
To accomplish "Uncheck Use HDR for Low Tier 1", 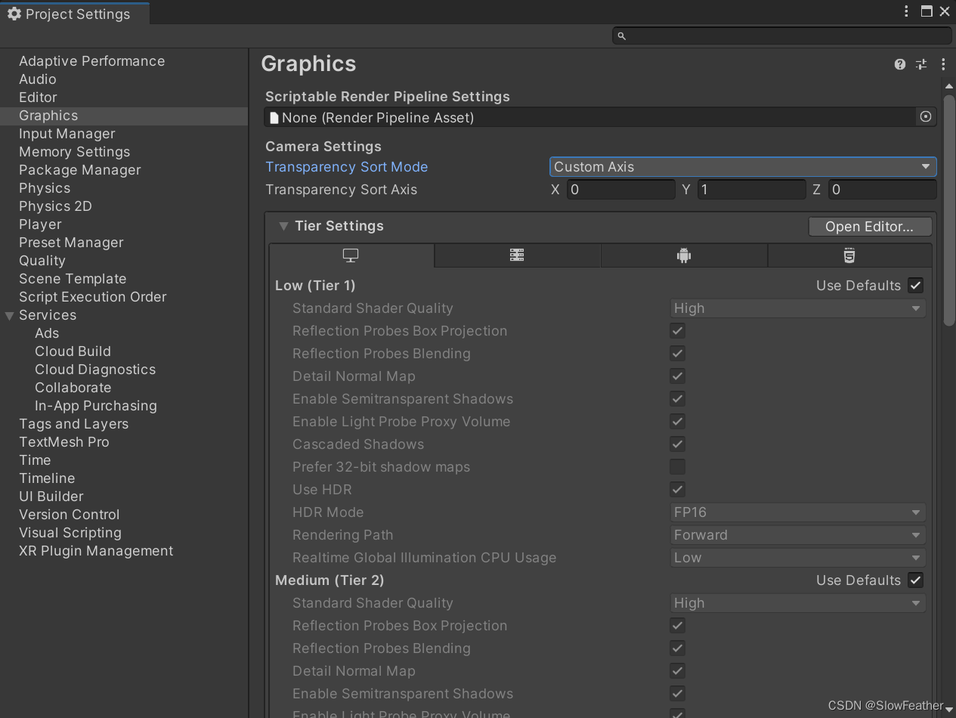I will 677,489.
